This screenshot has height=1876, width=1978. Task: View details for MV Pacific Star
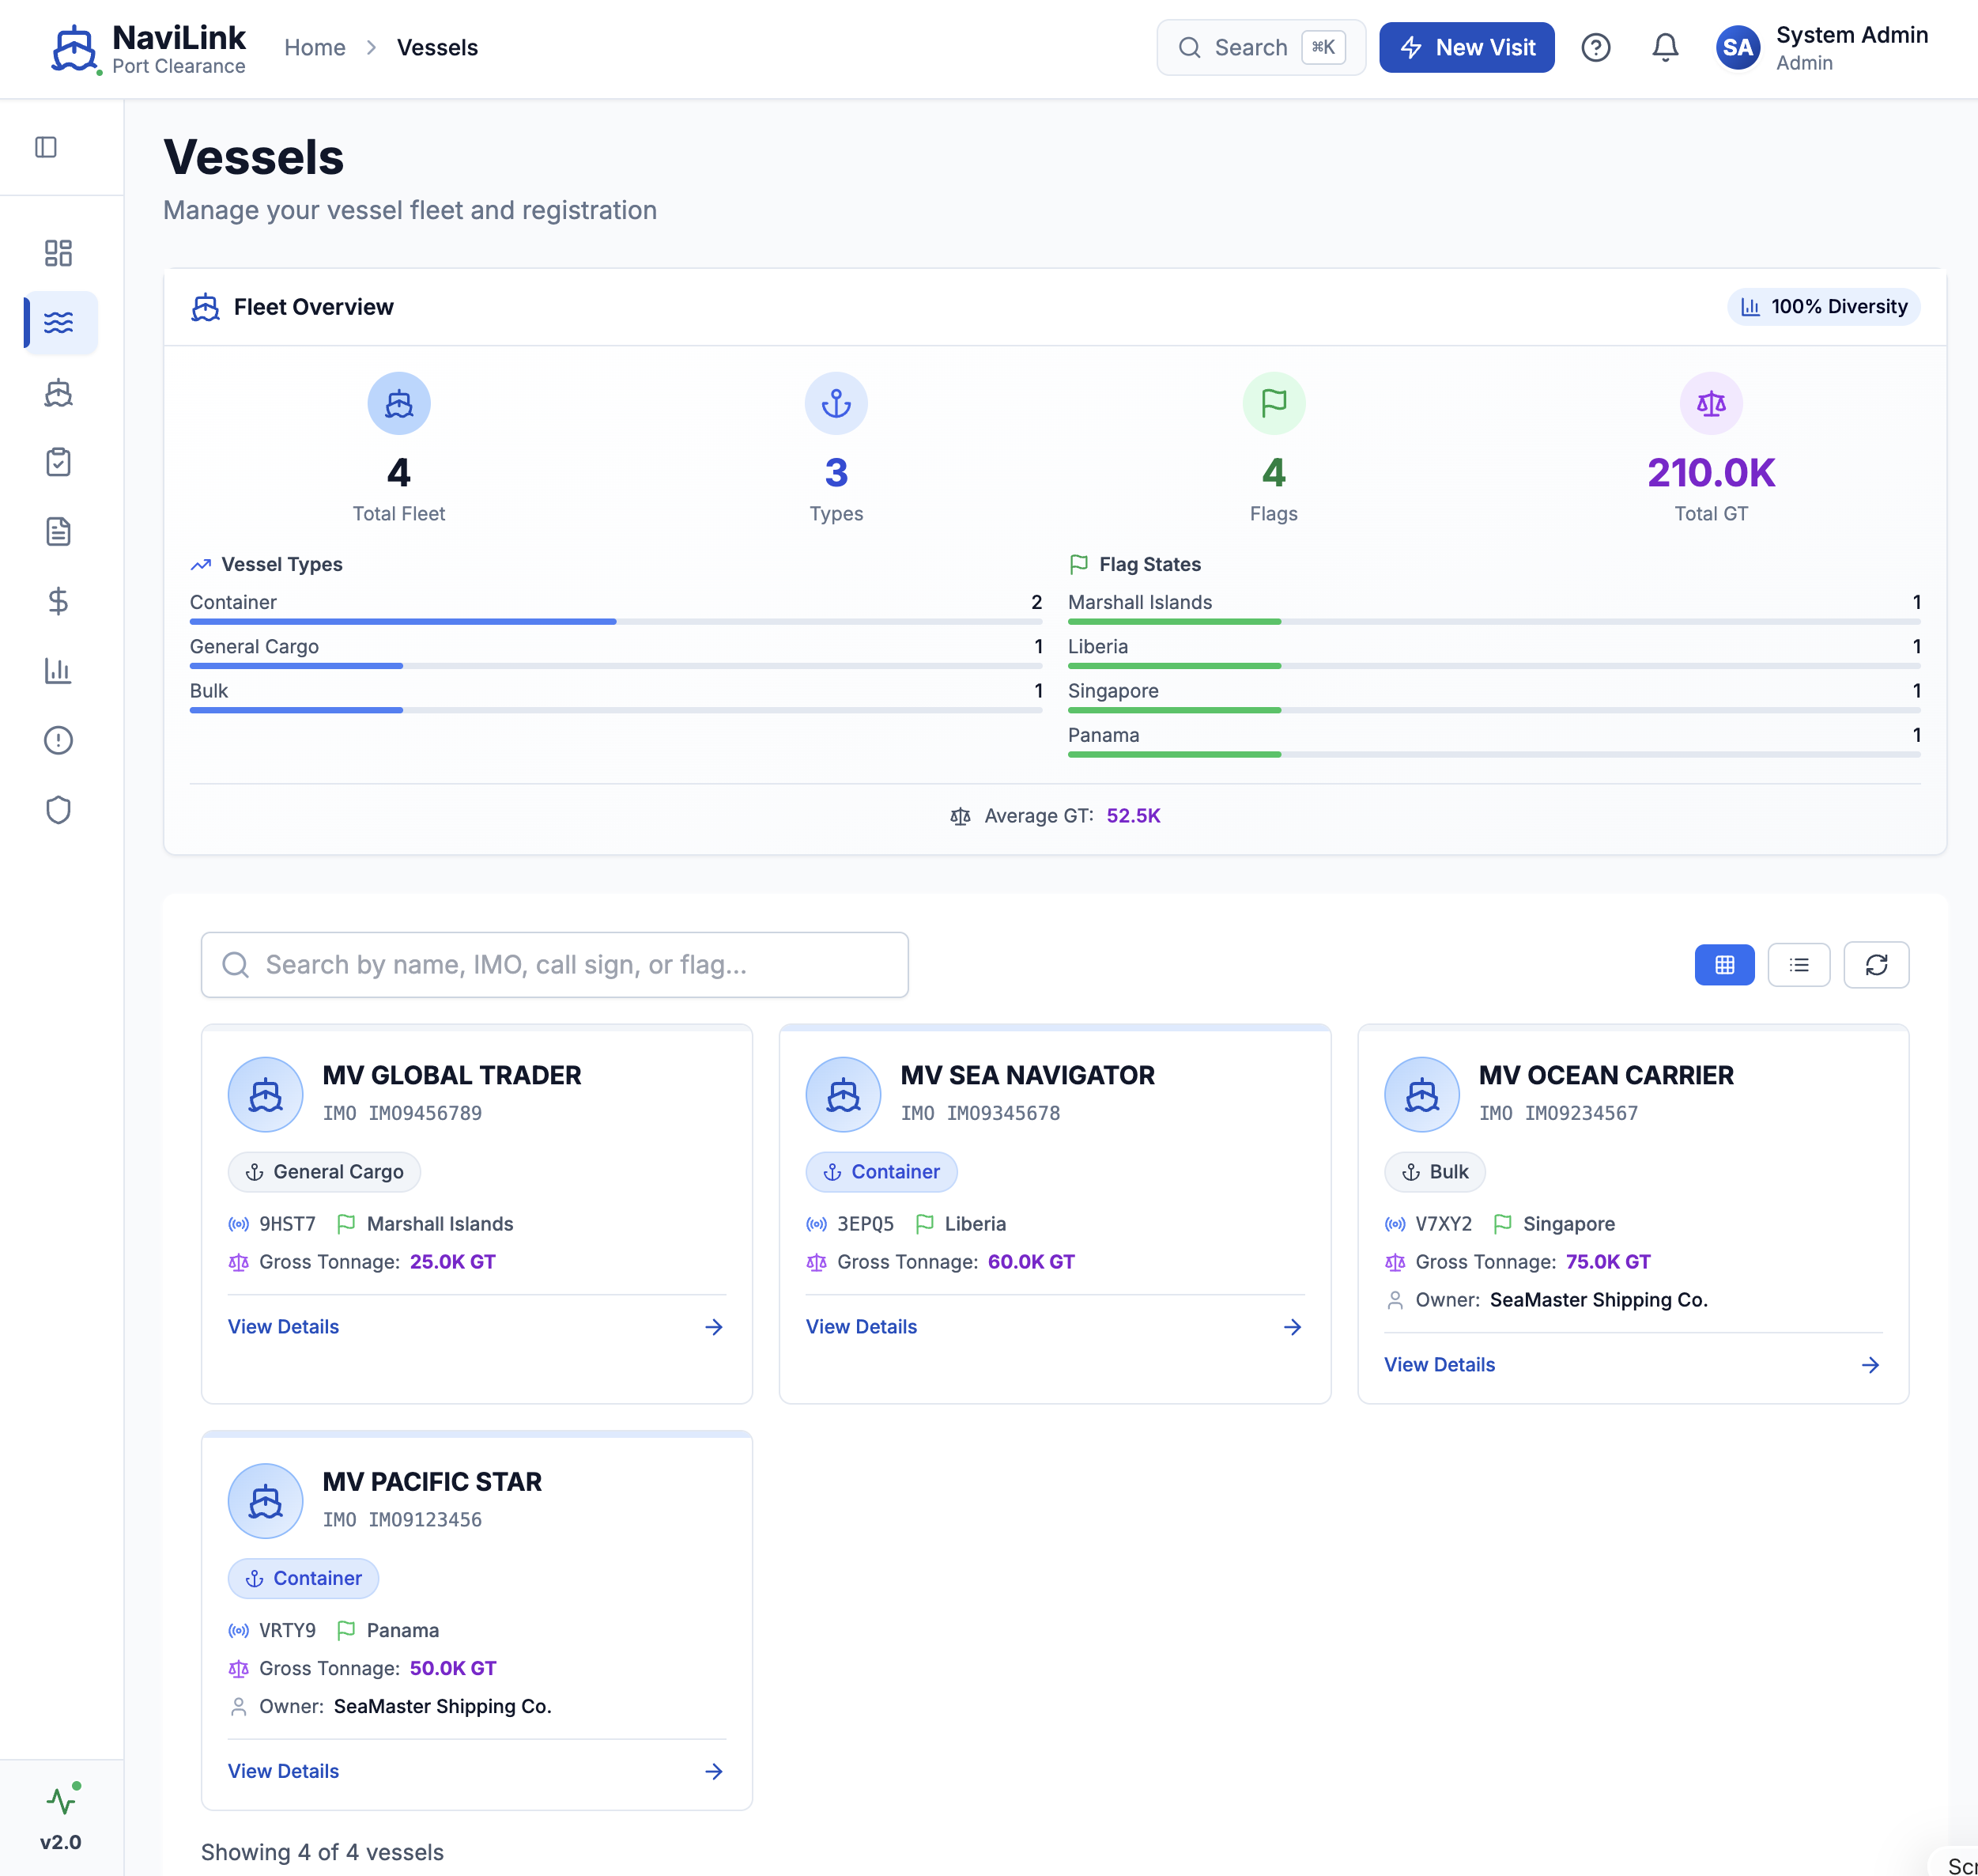tap(283, 1770)
